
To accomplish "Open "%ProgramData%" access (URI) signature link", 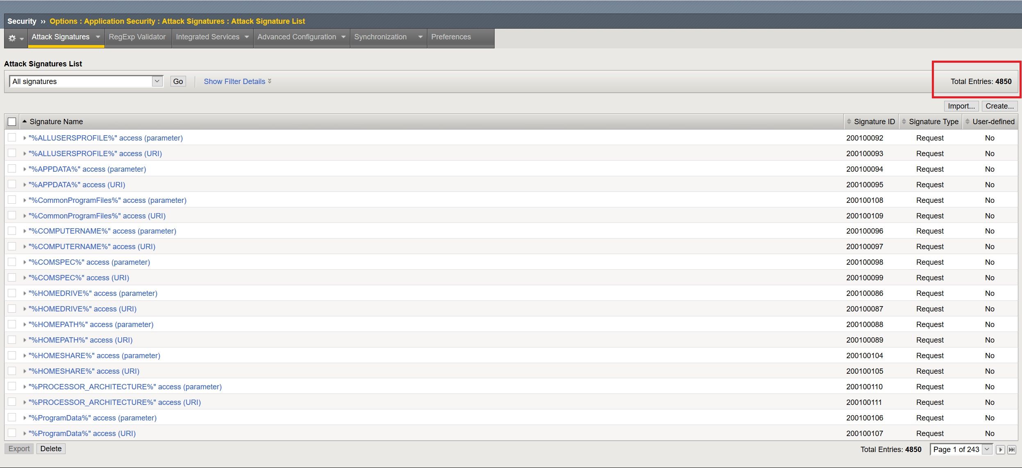I will (x=82, y=433).
